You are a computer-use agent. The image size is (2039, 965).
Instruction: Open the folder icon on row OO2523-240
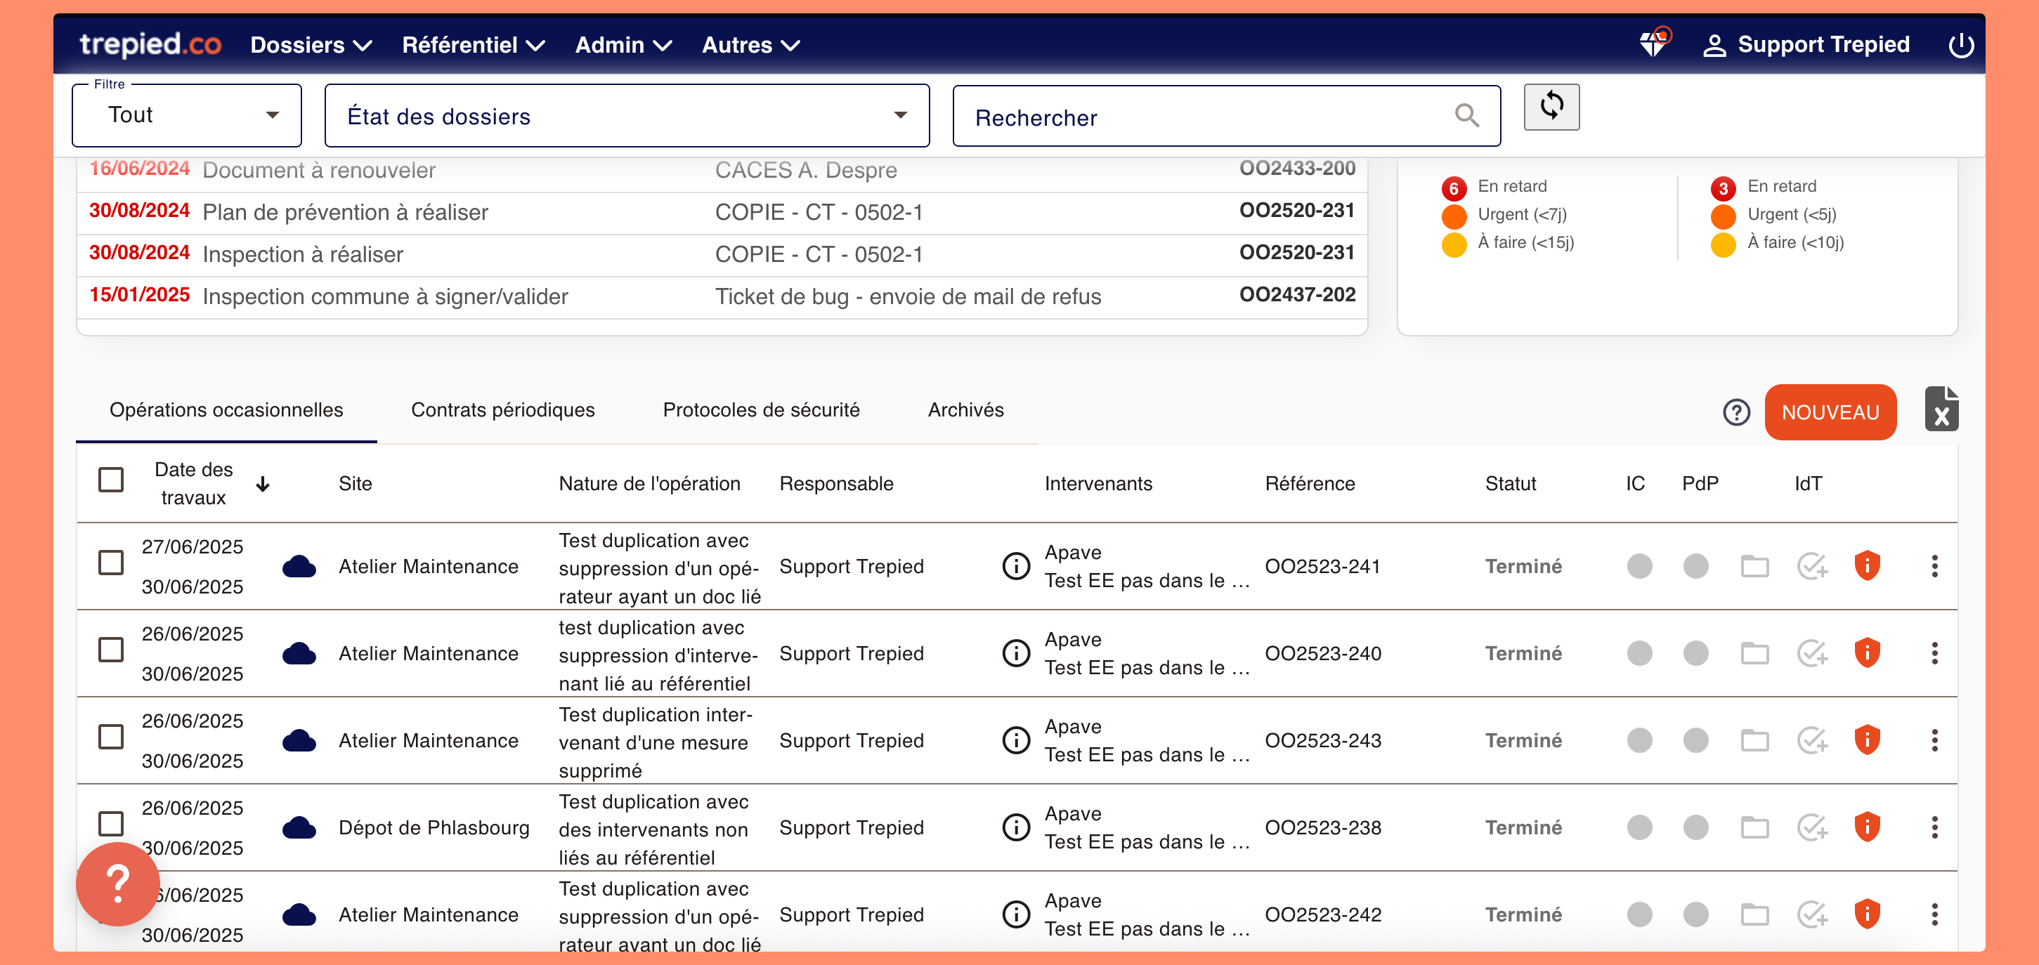1755,653
